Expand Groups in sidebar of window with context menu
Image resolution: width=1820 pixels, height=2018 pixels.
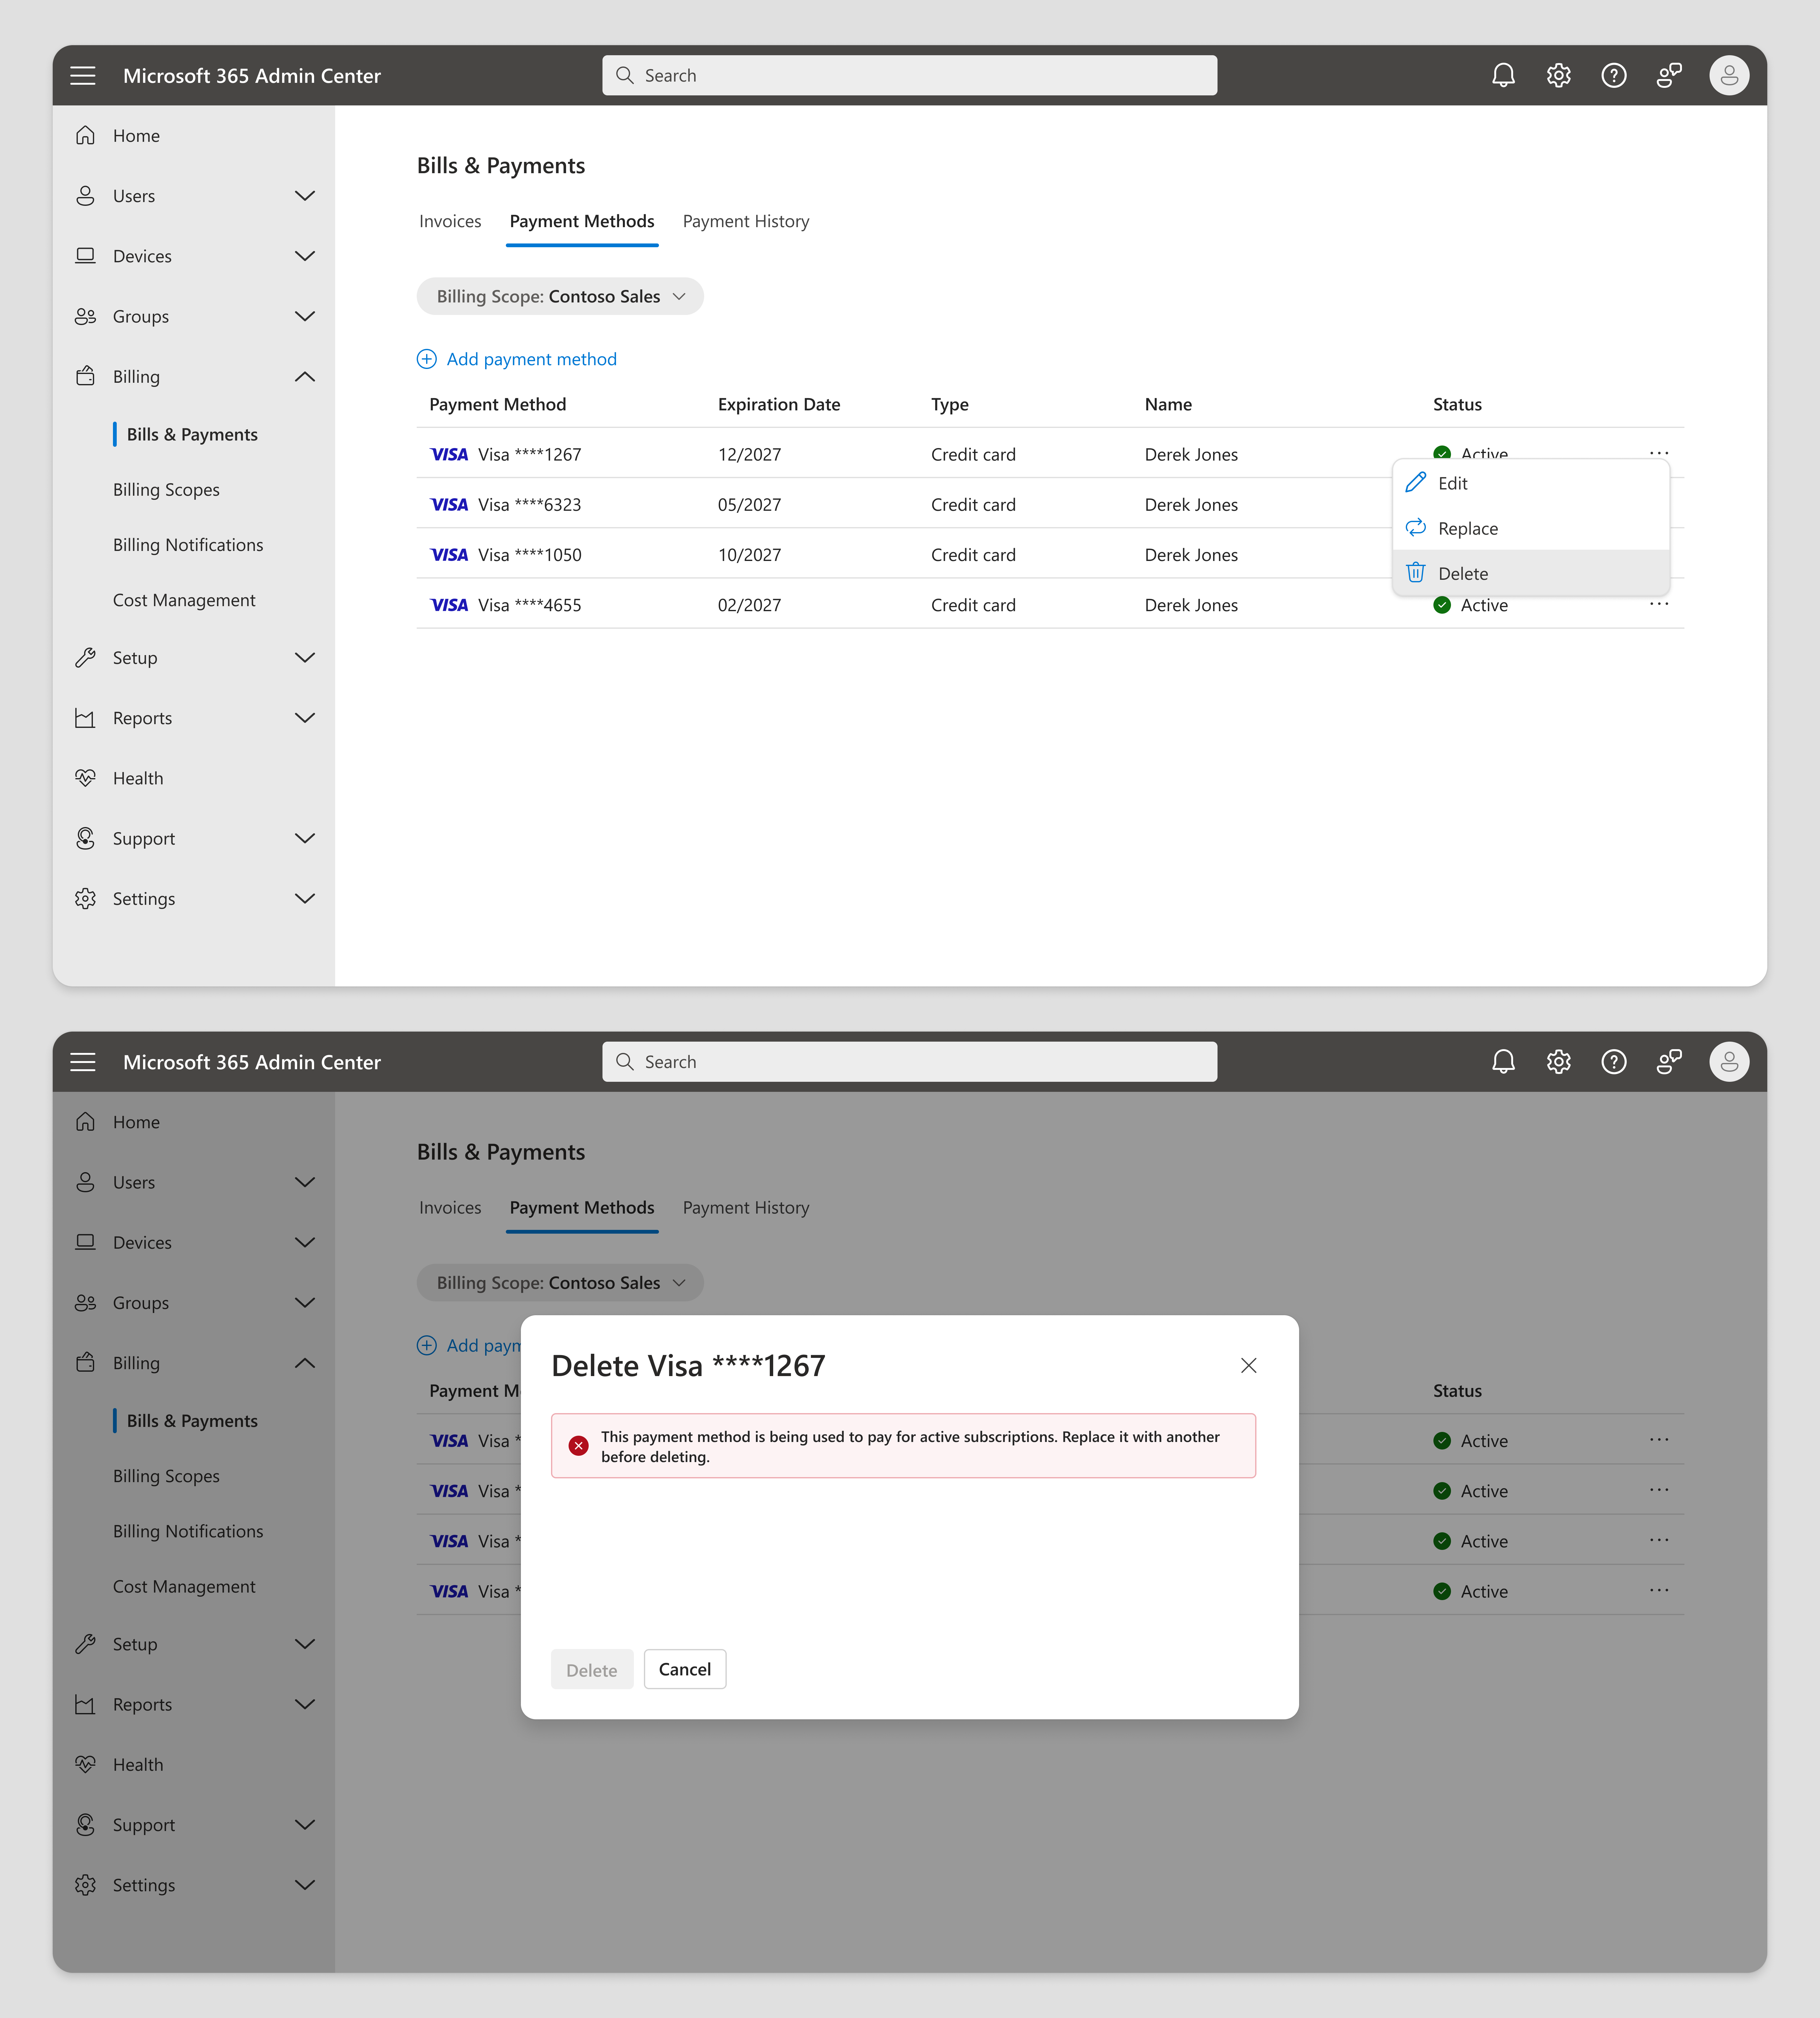click(x=305, y=316)
